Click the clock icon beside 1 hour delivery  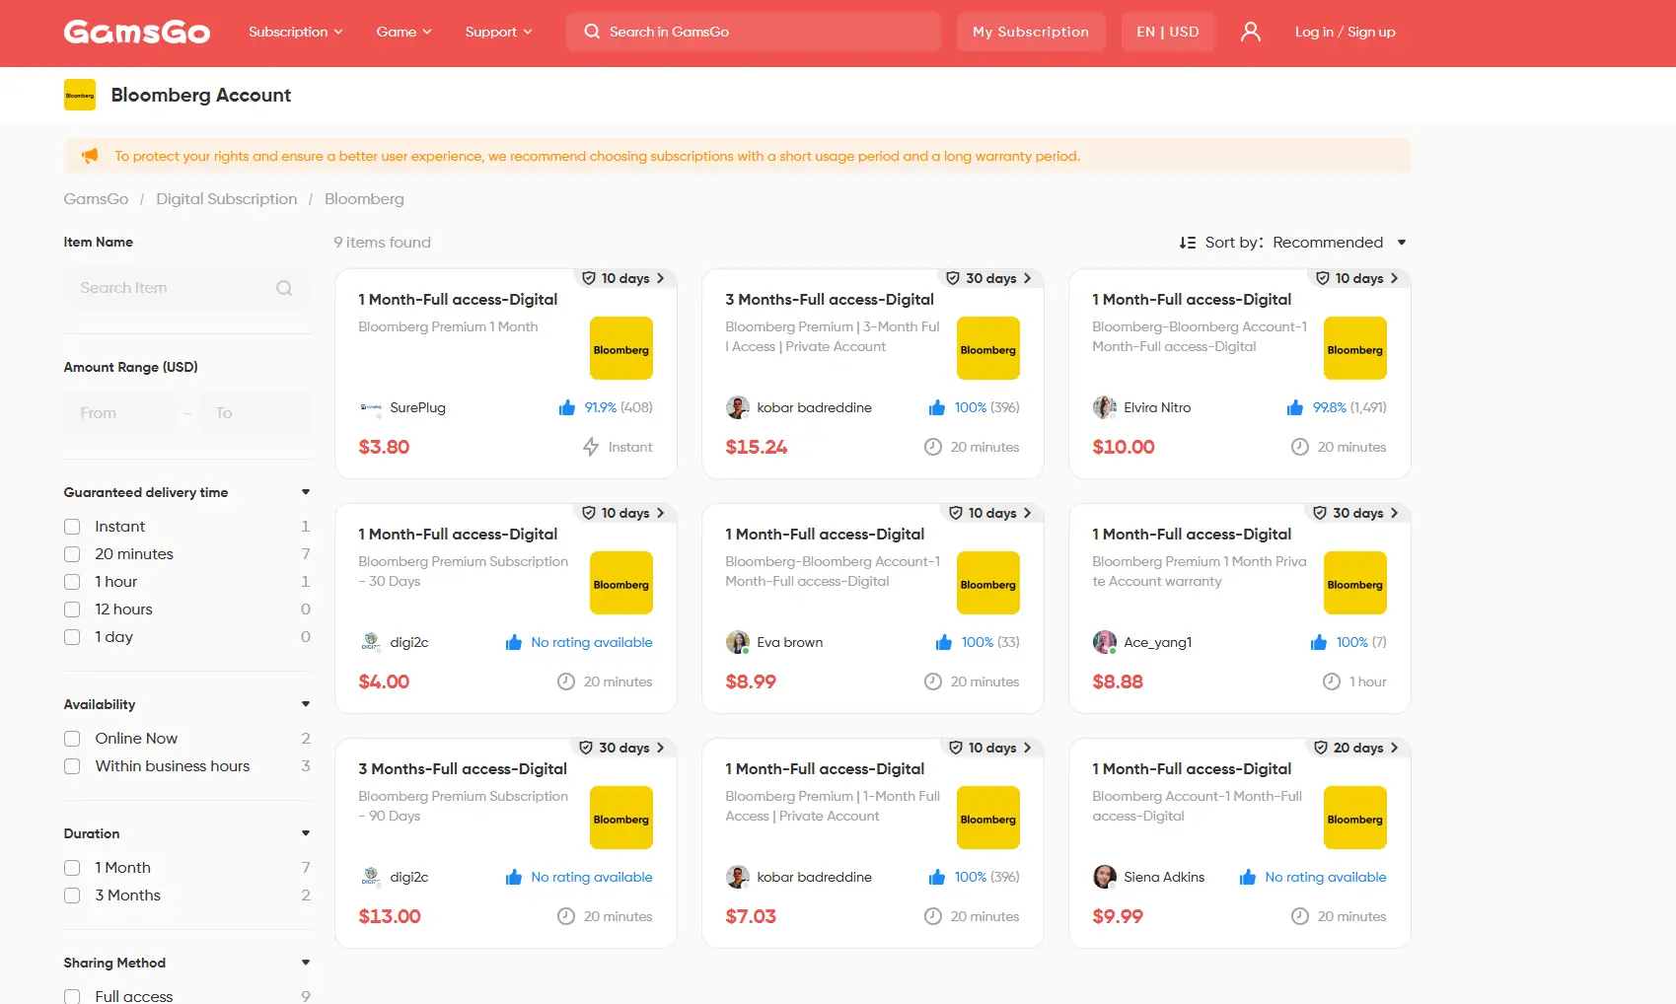coord(1332,681)
